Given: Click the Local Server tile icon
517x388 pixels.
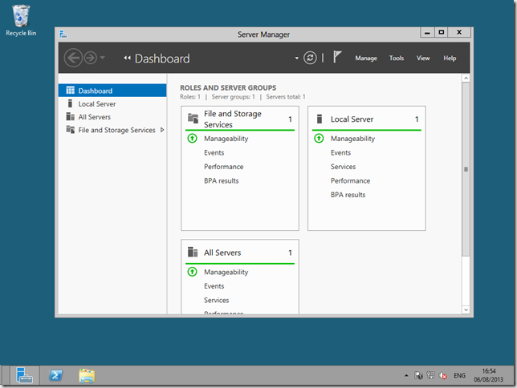Looking at the screenshot, I should coord(320,119).
